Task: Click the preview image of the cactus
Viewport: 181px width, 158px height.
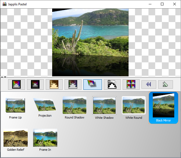Action: 90,42
